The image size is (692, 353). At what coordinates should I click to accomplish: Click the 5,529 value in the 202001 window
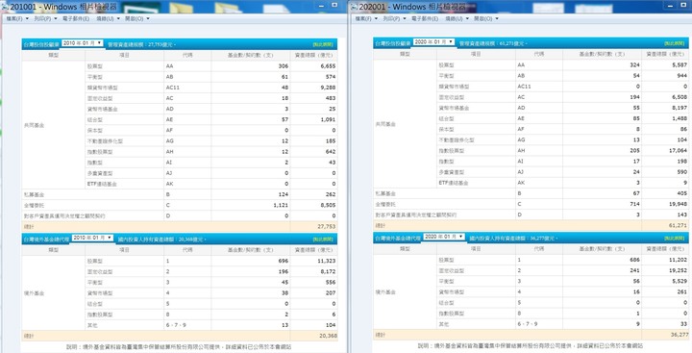pos(680,282)
